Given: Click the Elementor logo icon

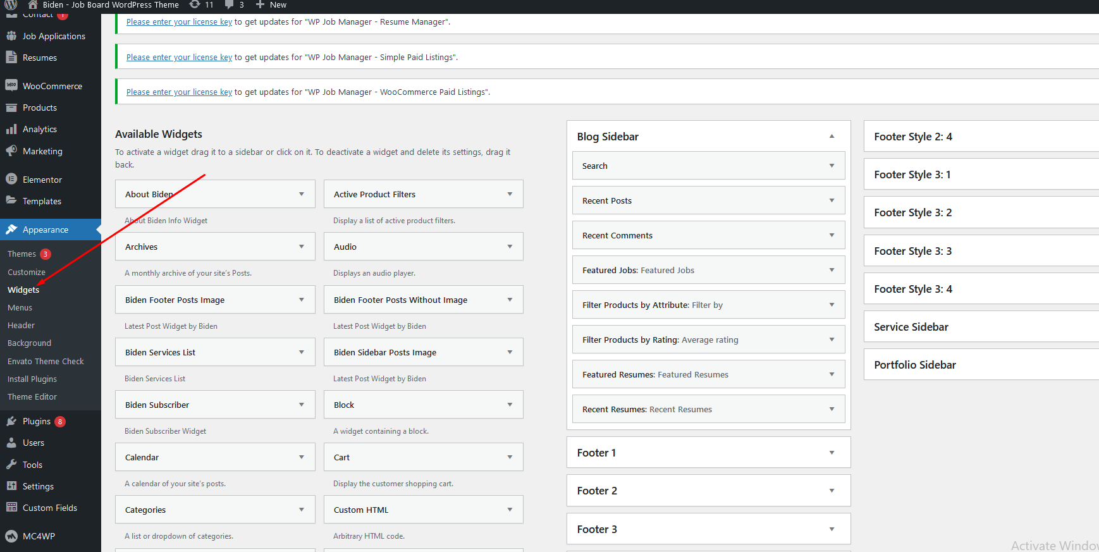Looking at the screenshot, I should pyautogui.click(x=11, y=179).
